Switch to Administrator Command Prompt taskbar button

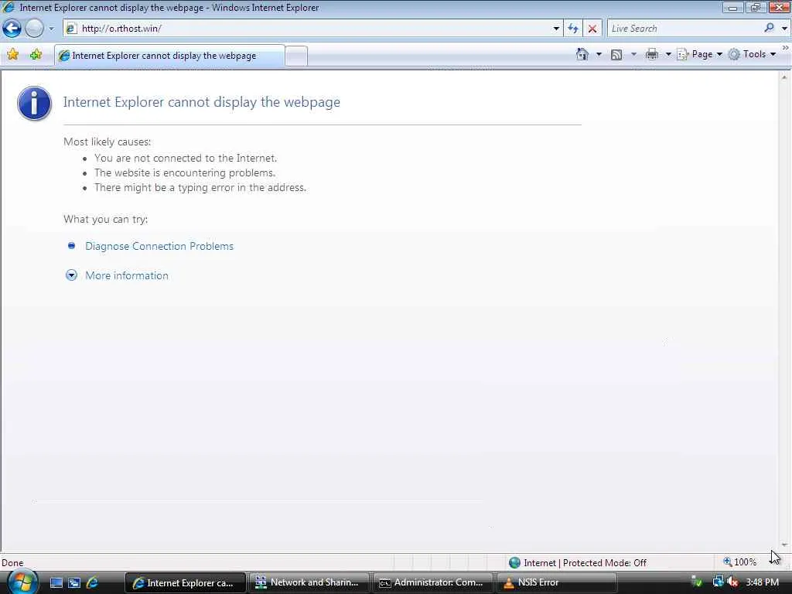click(432, 582)
